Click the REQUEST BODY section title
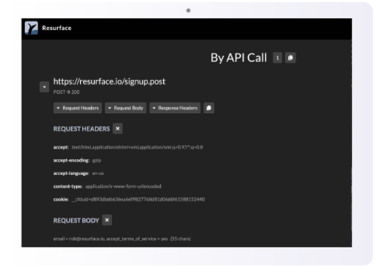The width and height of the screenshot is (377, 267). [x=76, y=220]
